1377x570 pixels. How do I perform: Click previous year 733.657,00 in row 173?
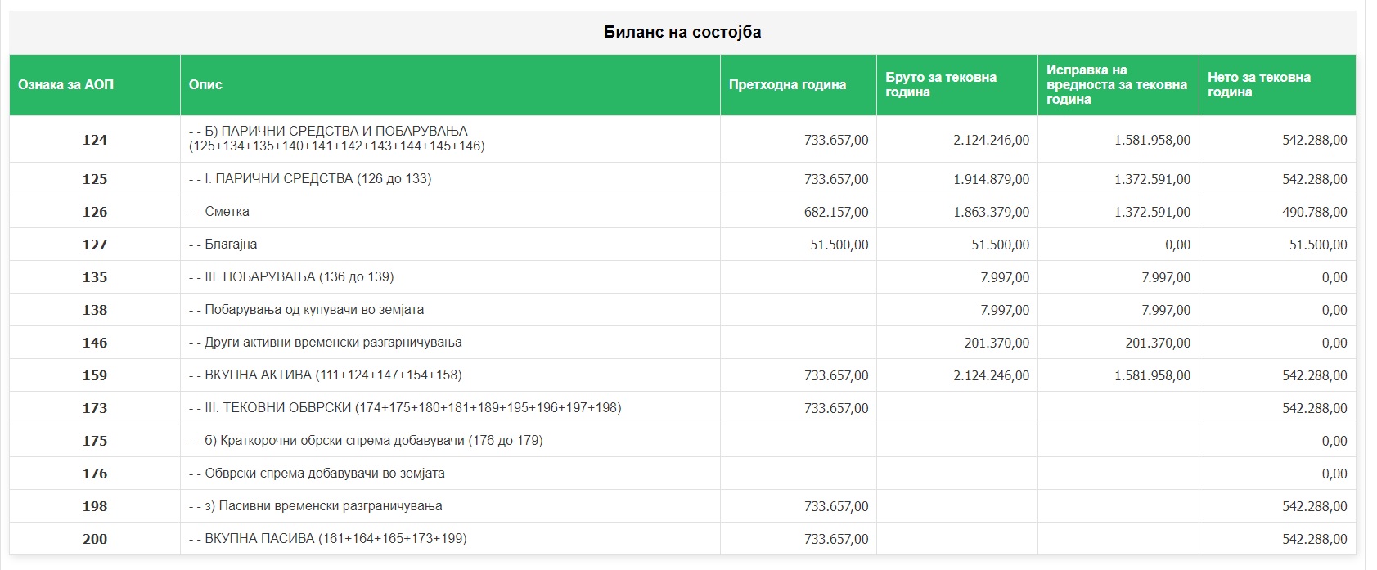(x=836, y=408)
